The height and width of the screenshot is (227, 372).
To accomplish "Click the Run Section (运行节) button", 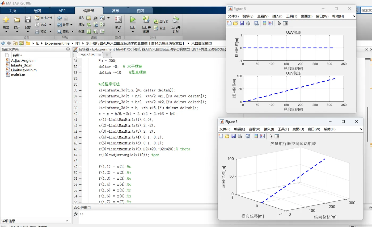I will 161,21.
